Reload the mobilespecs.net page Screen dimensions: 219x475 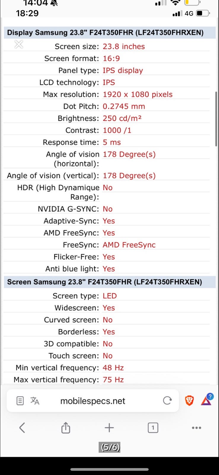(x=167, y=401)
